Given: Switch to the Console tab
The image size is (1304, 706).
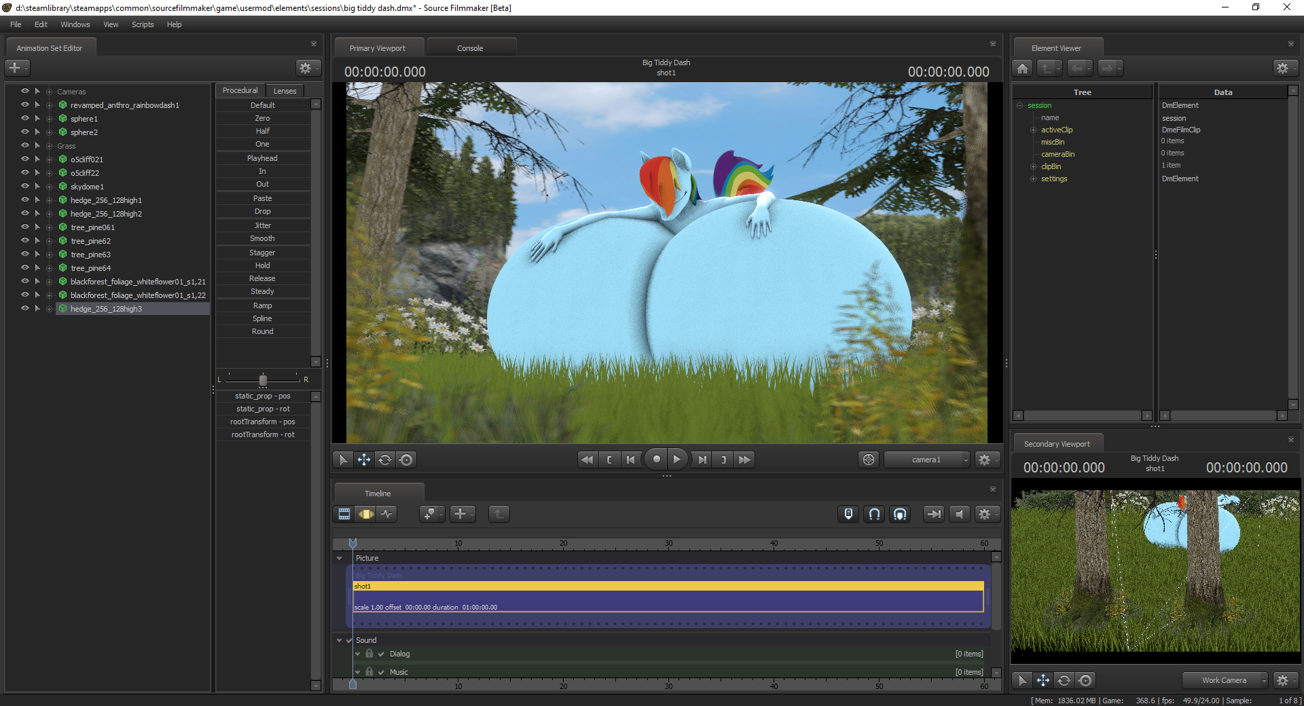Looking at the screenshot, I should coord(470,48).
